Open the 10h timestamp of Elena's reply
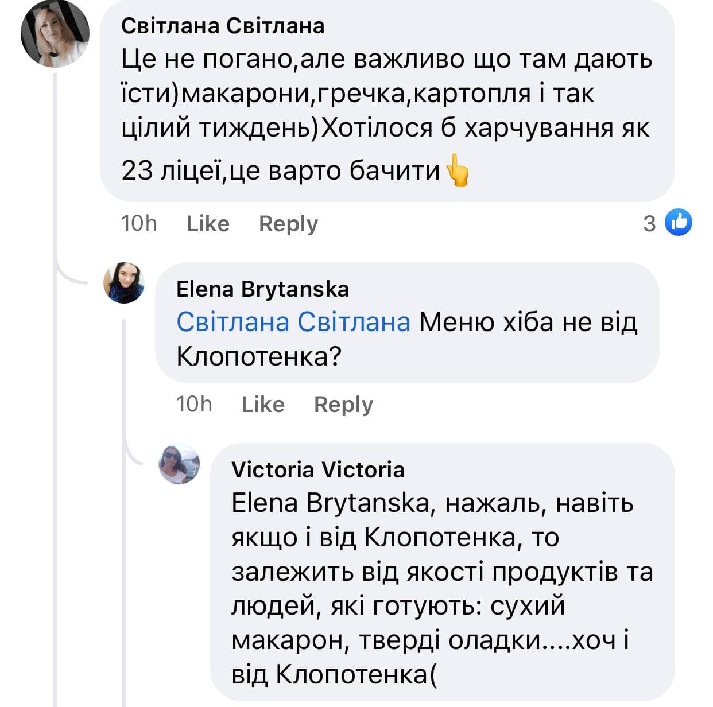The height and width of the screenshot is (707, 713). [x=194, y=405]
